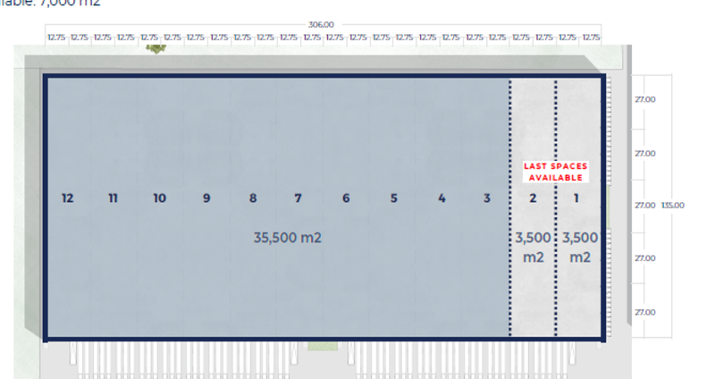Click the 3,500 m2 label under unit 1
This screenshot has width=715, height=379.
[x=580, y=248]
